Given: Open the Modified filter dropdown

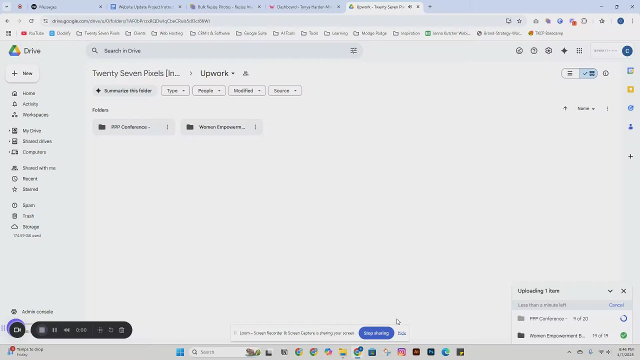Looking at the screenshot, I should (x=246, y=90).
